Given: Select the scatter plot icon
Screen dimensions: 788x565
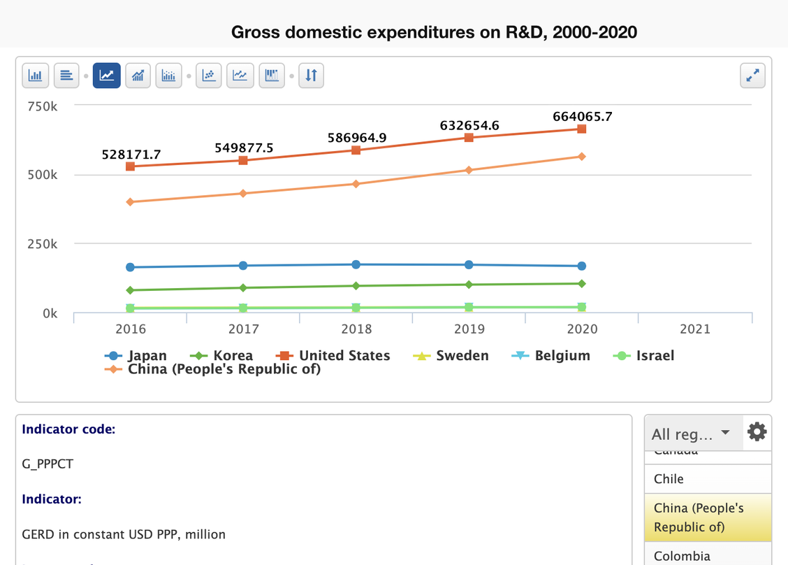Looking at the screenshot, I should pyautogui.click(x=208, y=76).
